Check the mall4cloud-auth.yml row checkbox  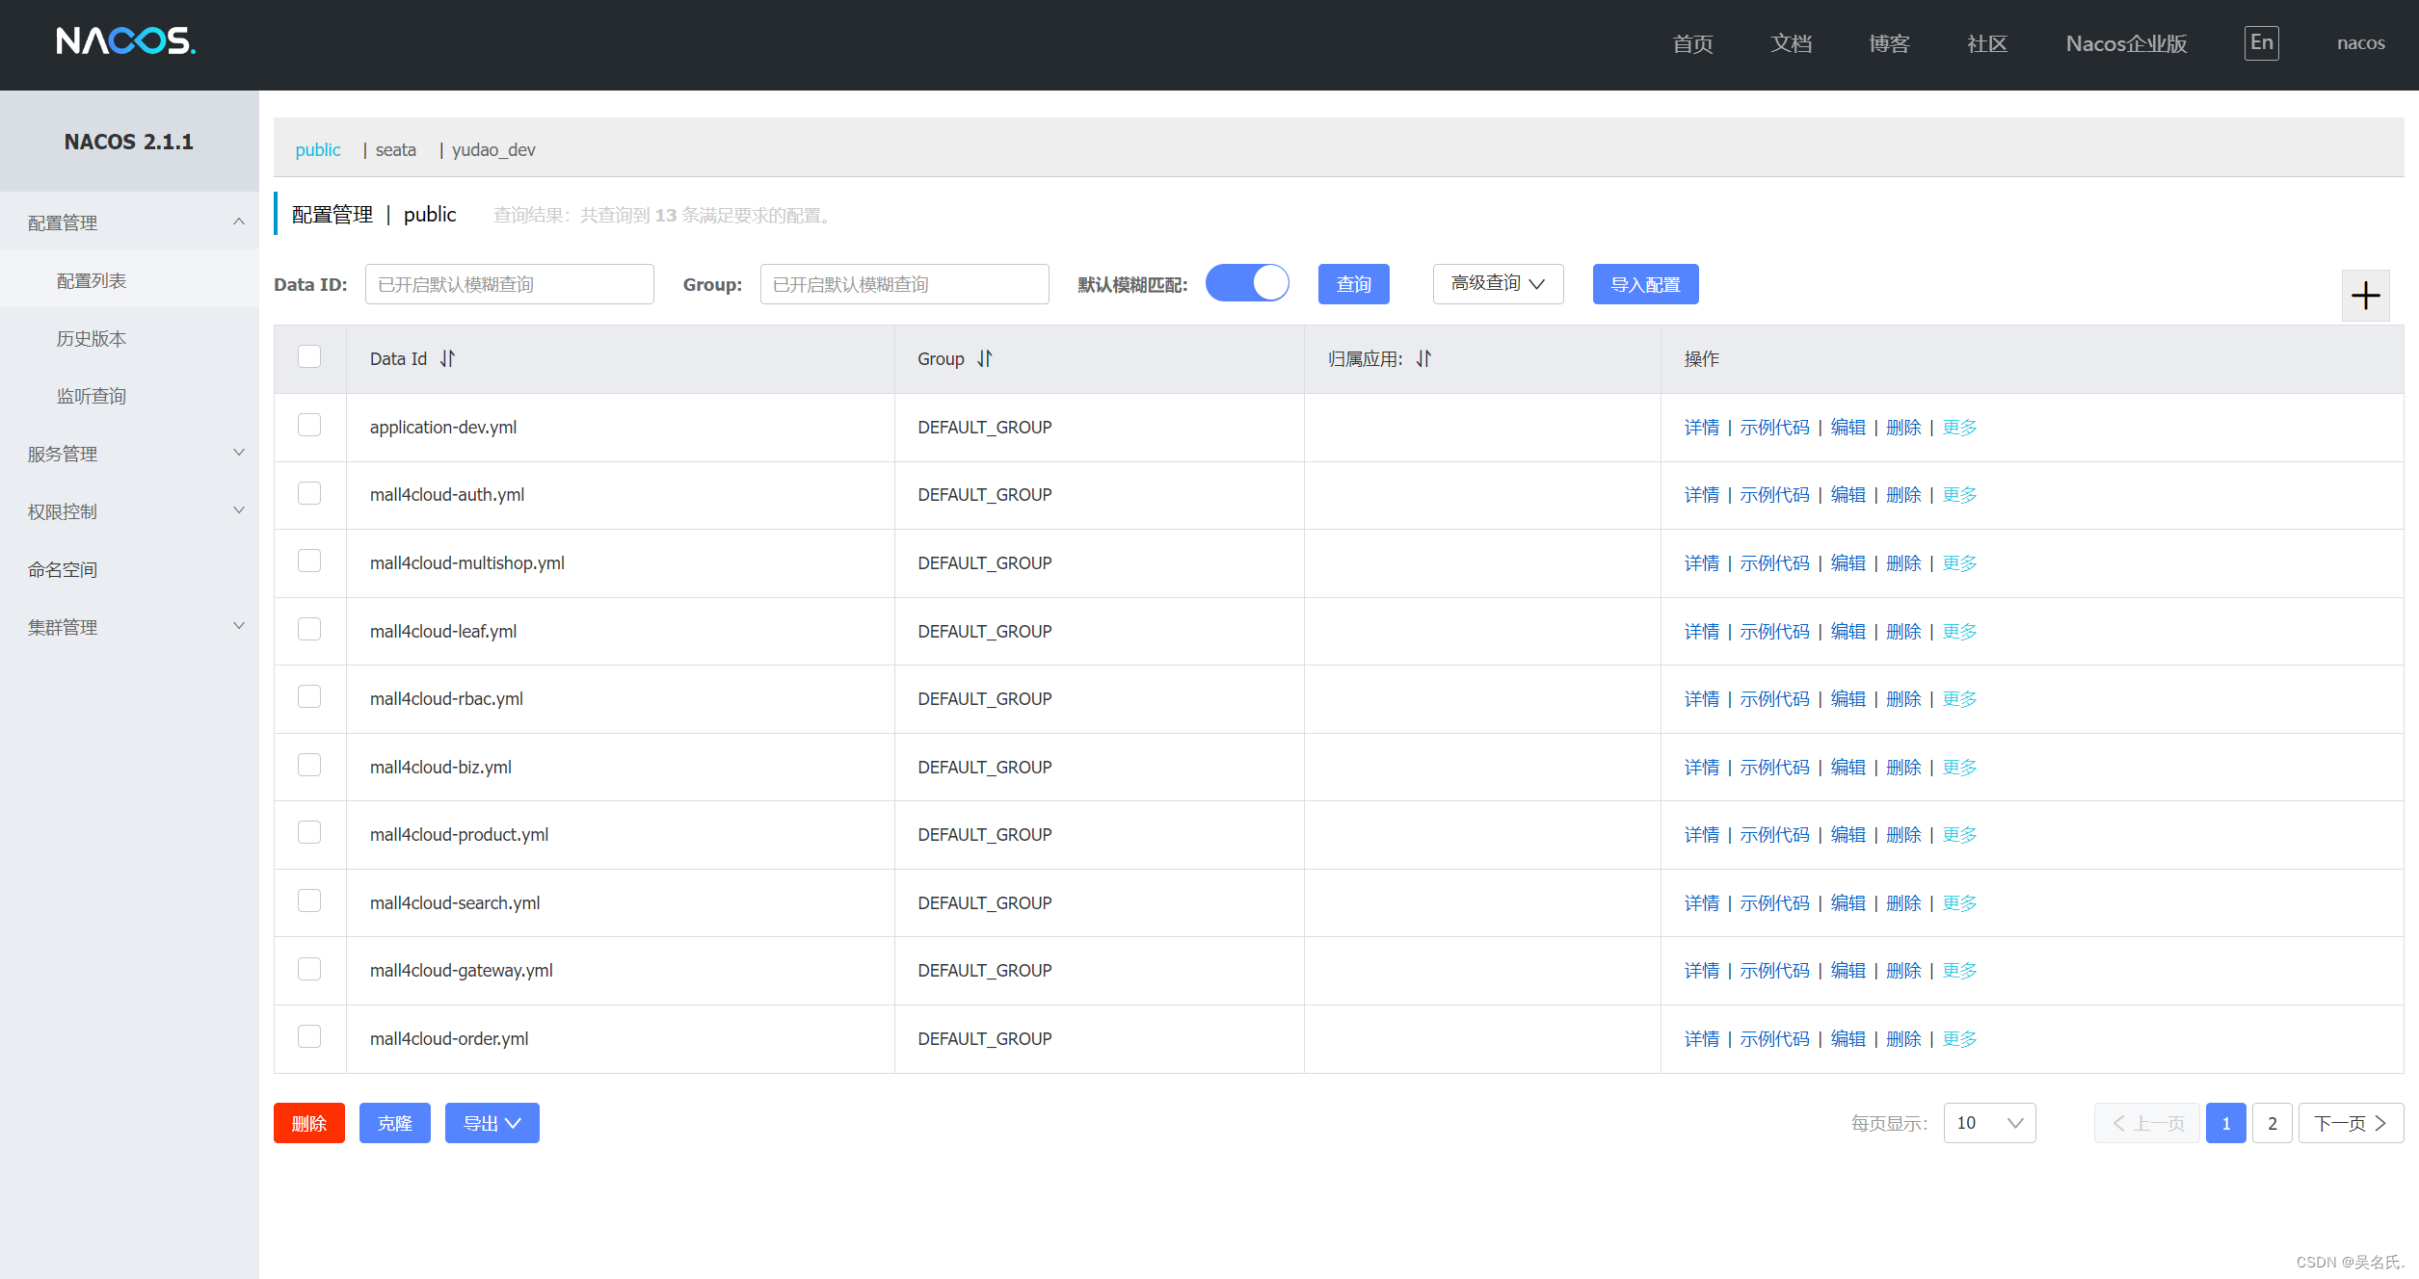coord(309,493)
